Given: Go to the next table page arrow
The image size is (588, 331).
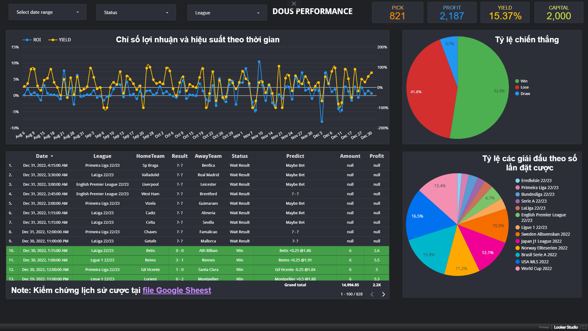Looking at the screenshot, I should pyautogui.click(x=383, y=294).
